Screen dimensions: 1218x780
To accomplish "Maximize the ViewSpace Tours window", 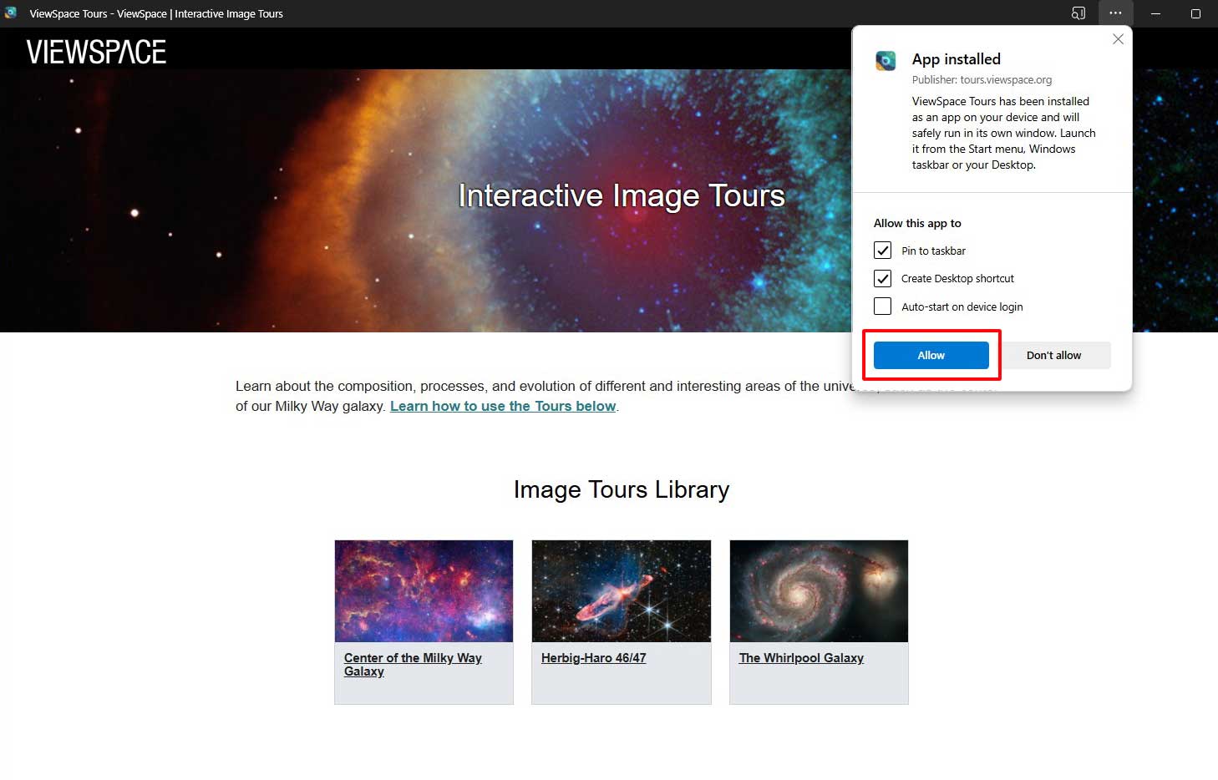I will pos(1195,13).
